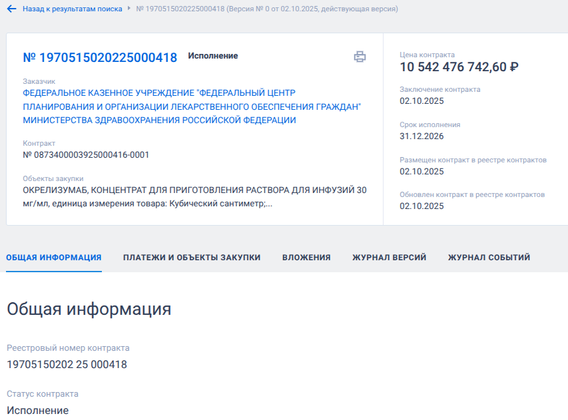
Task: Click the 'Общая информация' section heading
Action: (x=89, y=309)
